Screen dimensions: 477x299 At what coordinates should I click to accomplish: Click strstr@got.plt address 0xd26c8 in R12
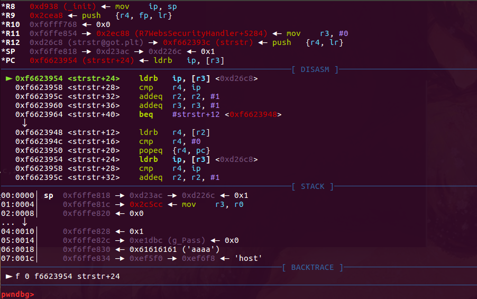pos(86,42)
